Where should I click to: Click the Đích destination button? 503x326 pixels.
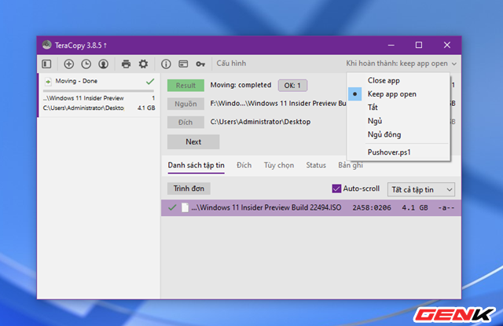coord(185,122)
